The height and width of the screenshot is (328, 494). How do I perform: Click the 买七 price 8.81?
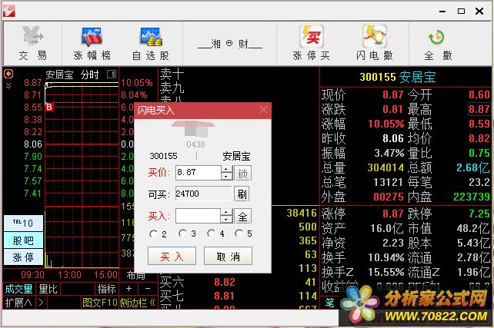pyautogui.click(x=225, y=296)
